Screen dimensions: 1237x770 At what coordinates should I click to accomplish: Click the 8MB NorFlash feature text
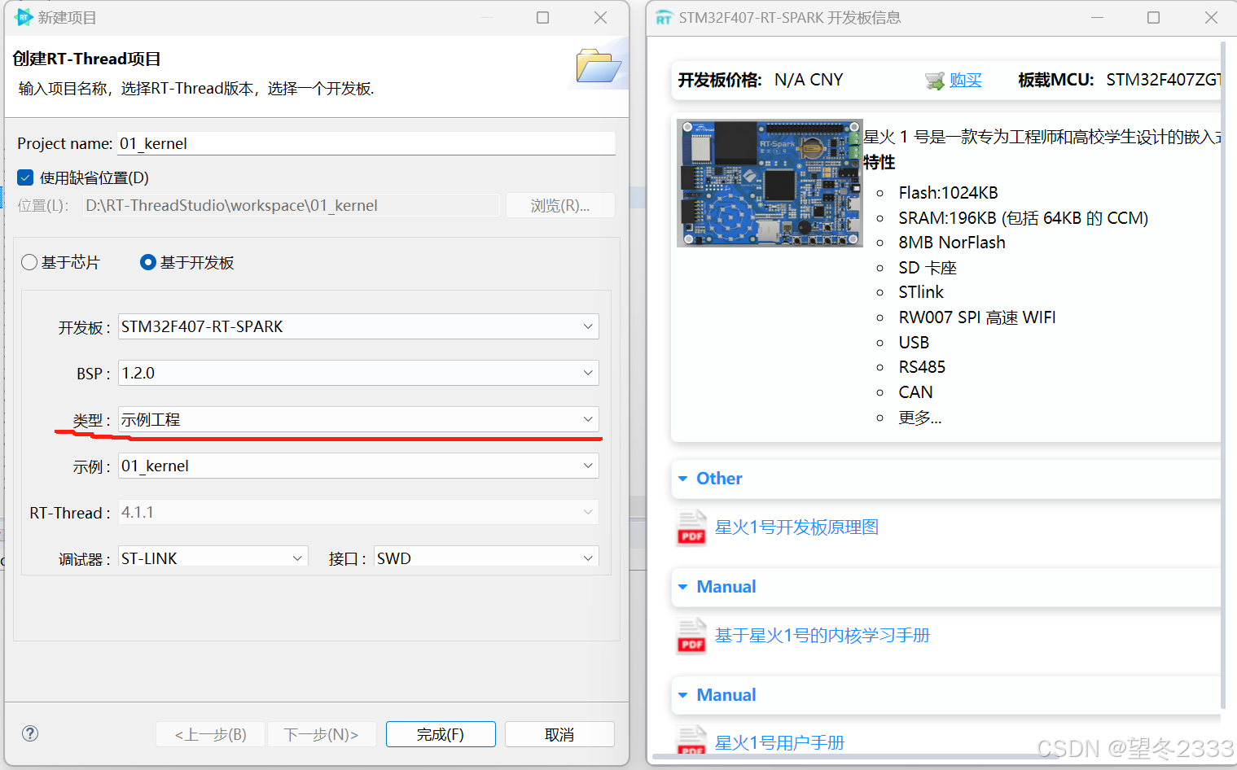click(952, 243)
